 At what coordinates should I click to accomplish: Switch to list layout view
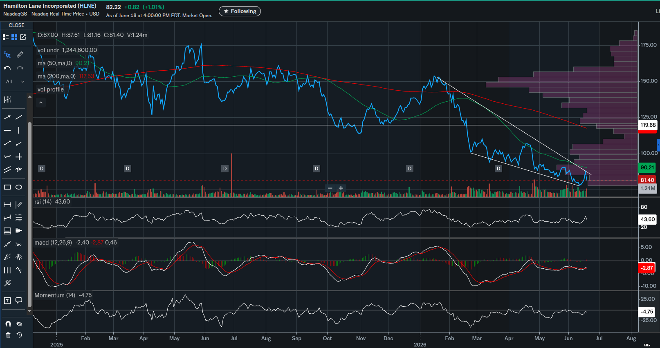click(x=6, y=37)
